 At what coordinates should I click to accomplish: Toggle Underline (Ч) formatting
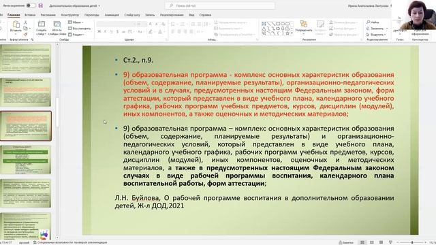(x=111, y=32)
